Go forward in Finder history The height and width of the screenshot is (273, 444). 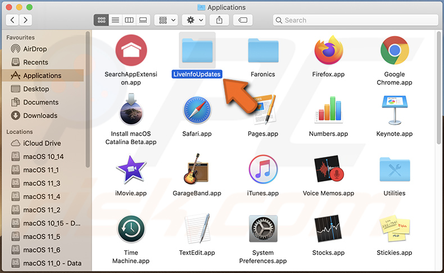(x=25, y=20)
